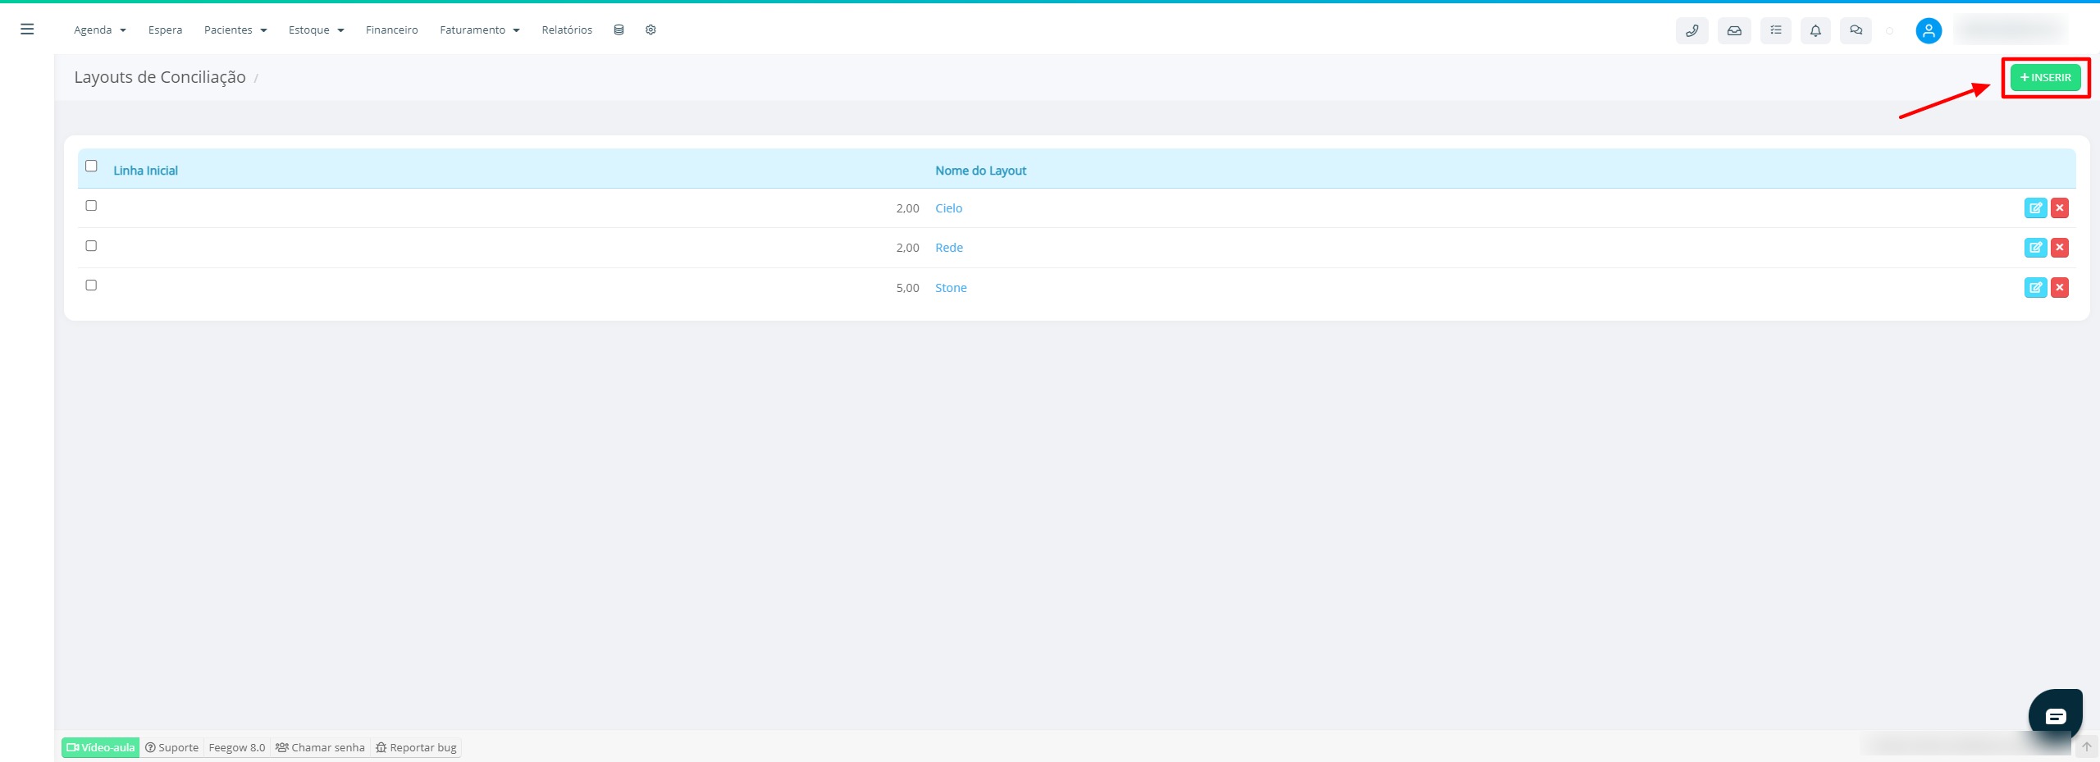Open the chat messages icon
This screenshot has height=762, width=2100.
[1856, 31]
